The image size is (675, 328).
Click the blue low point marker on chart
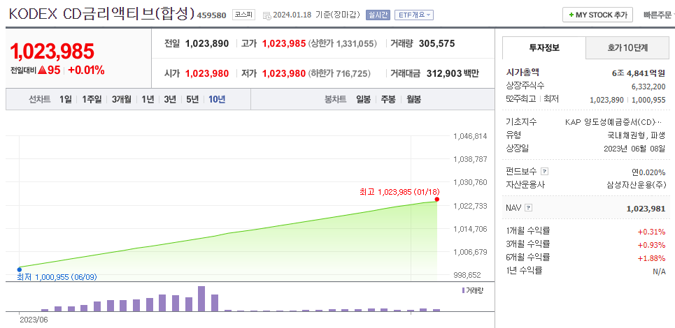coord(20,269)
